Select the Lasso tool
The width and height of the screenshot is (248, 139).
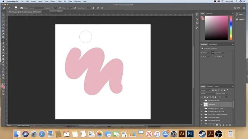3,22
